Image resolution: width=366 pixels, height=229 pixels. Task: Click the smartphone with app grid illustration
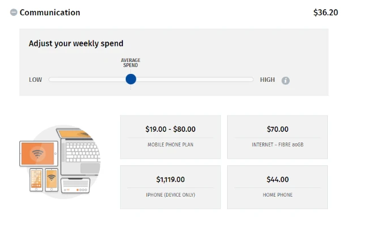(36, 180)
